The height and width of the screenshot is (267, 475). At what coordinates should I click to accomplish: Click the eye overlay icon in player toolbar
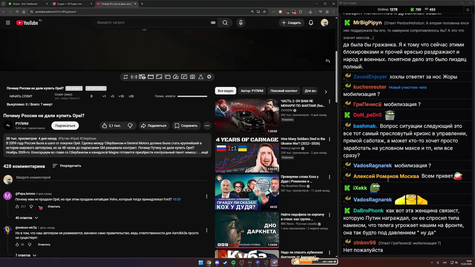(142, 77)
